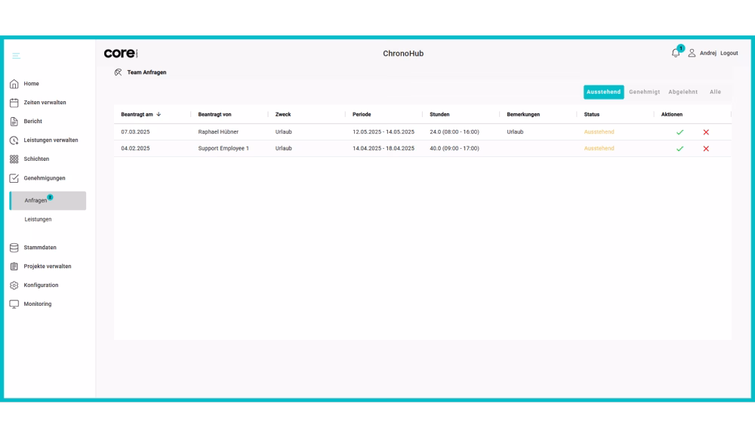Viewport: 755px width, 438px height.
Task: Show the Genehmigt requests filter
Action: click(644, 92)
